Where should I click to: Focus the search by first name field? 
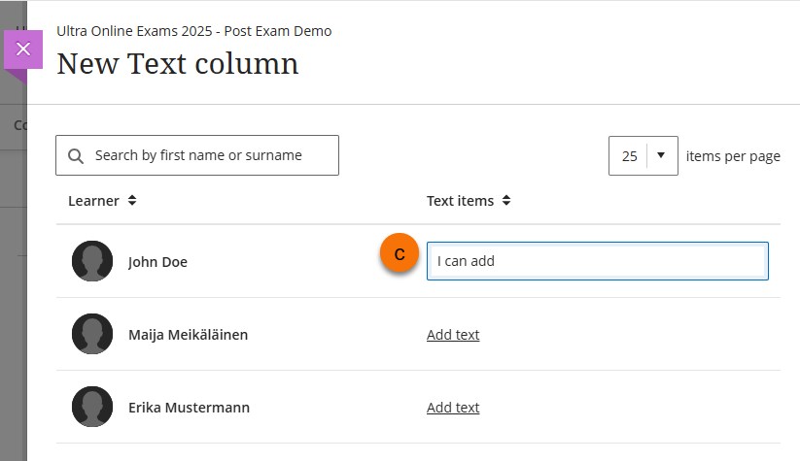click(x=209, y=155)
